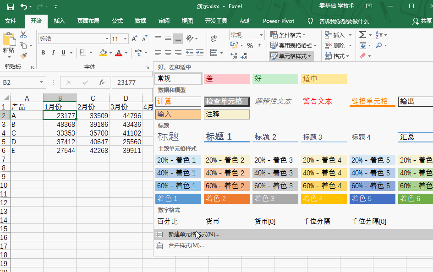Toggle align text left
The height and width of the screenshot is (272, 433).
[158, 52]
